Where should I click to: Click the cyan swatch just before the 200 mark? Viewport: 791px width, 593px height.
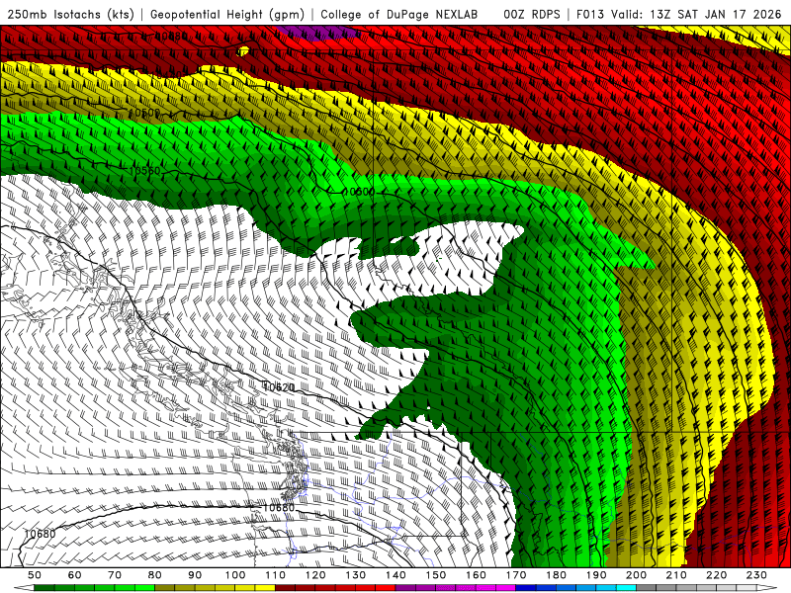(627, 588)
